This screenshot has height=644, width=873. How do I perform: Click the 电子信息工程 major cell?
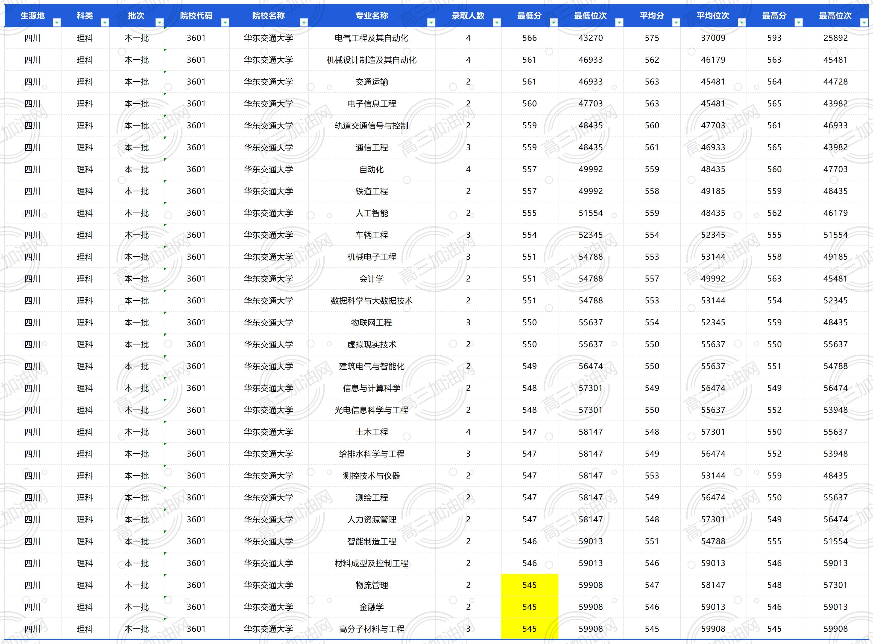372,104
